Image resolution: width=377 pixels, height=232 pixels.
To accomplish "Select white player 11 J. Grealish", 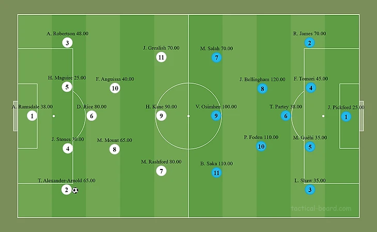I will point(161,57).
